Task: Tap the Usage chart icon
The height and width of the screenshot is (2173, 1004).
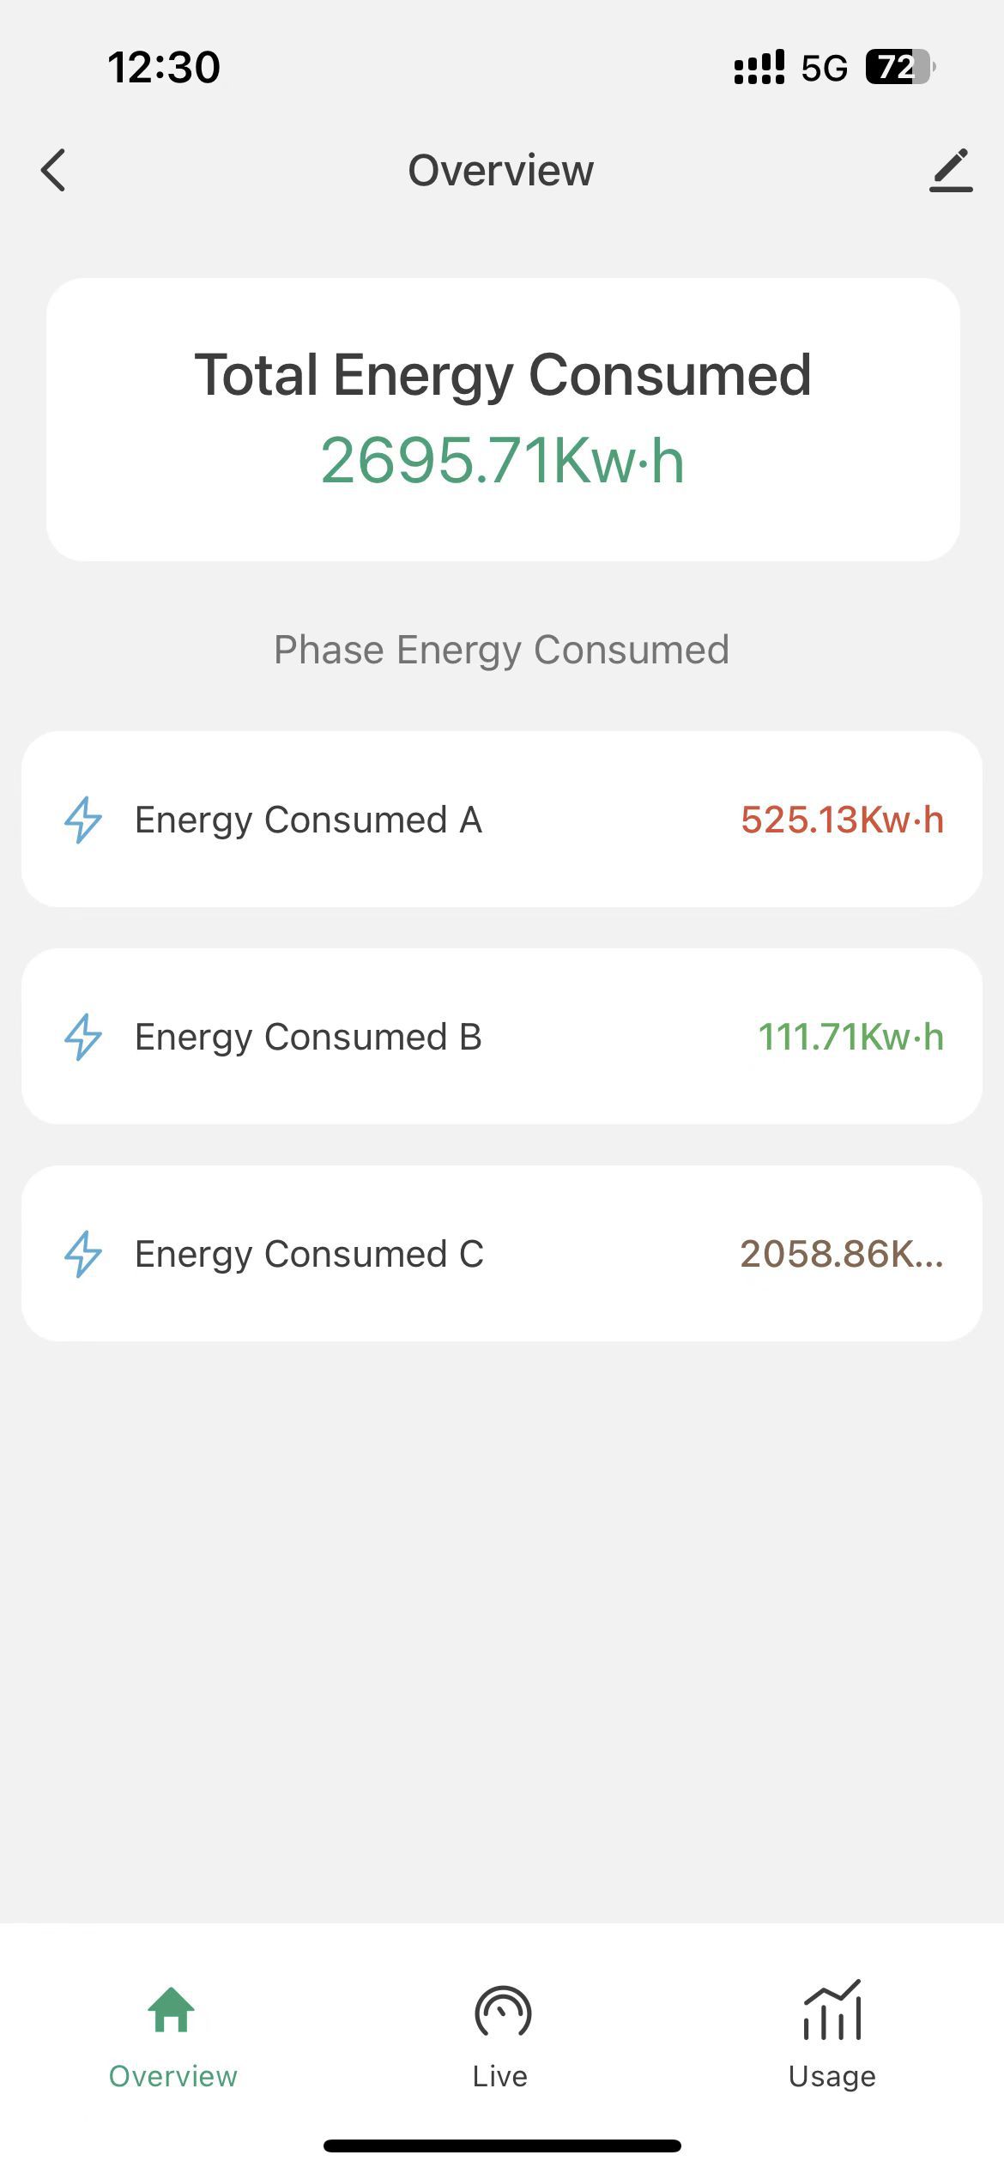Action: click(832, 2011)
